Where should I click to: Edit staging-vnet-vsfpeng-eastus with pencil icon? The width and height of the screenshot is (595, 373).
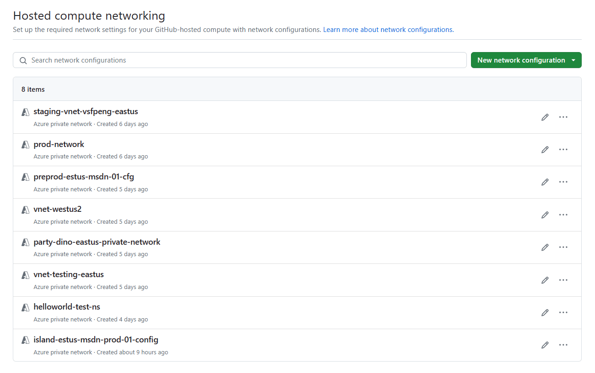545,117
